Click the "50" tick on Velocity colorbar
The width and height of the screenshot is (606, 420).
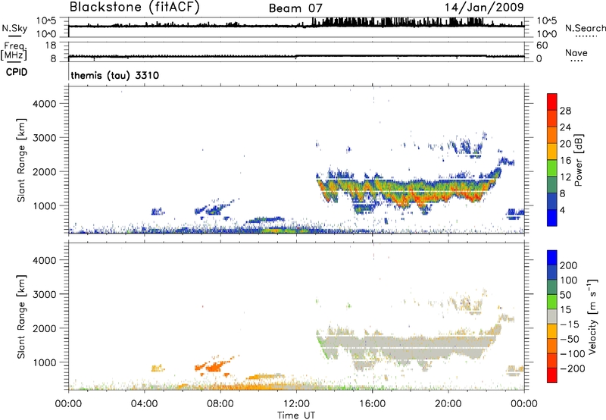tap(566, 295)
